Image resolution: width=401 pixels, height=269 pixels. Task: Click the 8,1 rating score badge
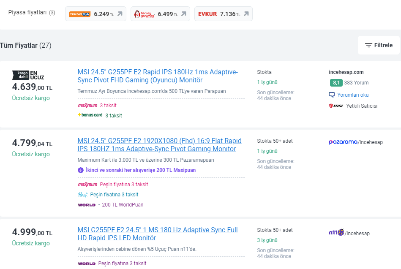pyautogui.click(x=336, y=83)
